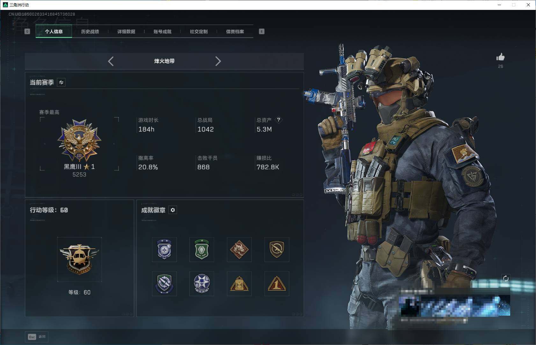Select the 社交定制 tab
The width and height of the screenshot is (536, 345).
point(199,32)
